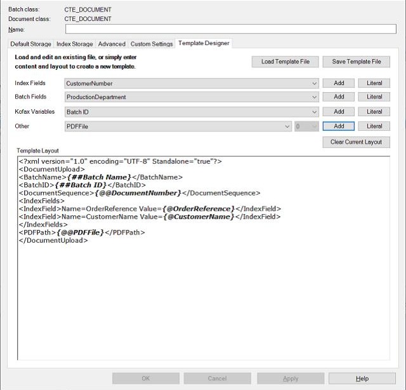The width and height of the screenshot is (406, 390).
Task: Click the Name text input field
Action: coord(230,29)
